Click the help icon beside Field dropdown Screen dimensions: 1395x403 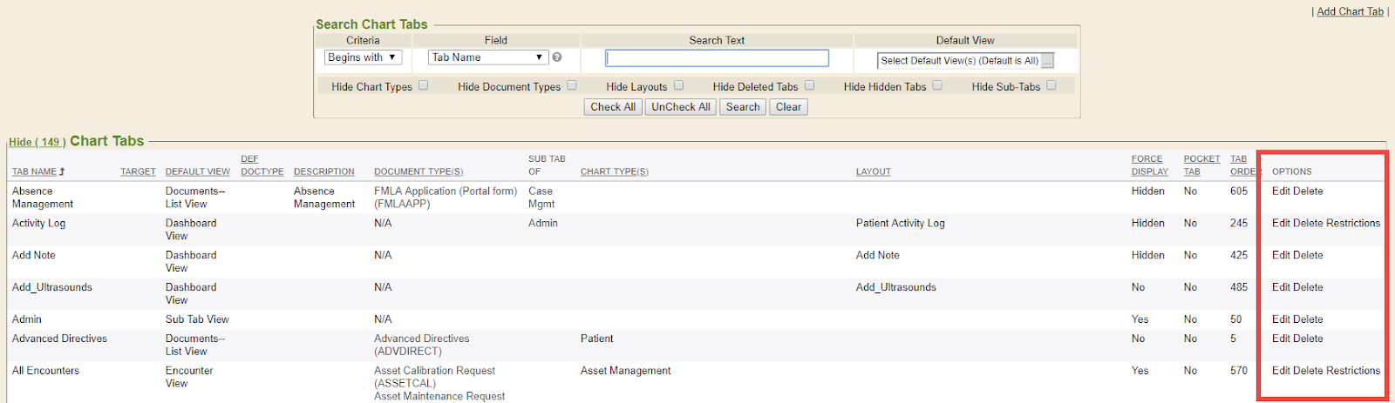(x=557, y=57)
